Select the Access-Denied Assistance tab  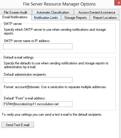(97, 12)
